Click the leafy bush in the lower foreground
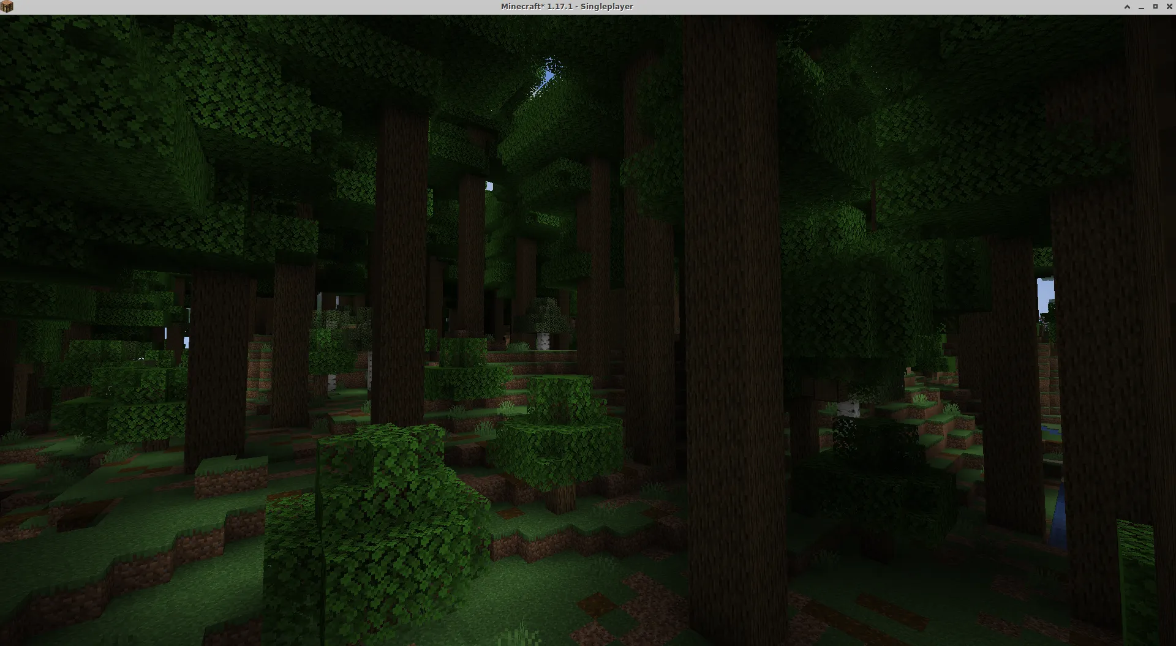 coord(386,520)
